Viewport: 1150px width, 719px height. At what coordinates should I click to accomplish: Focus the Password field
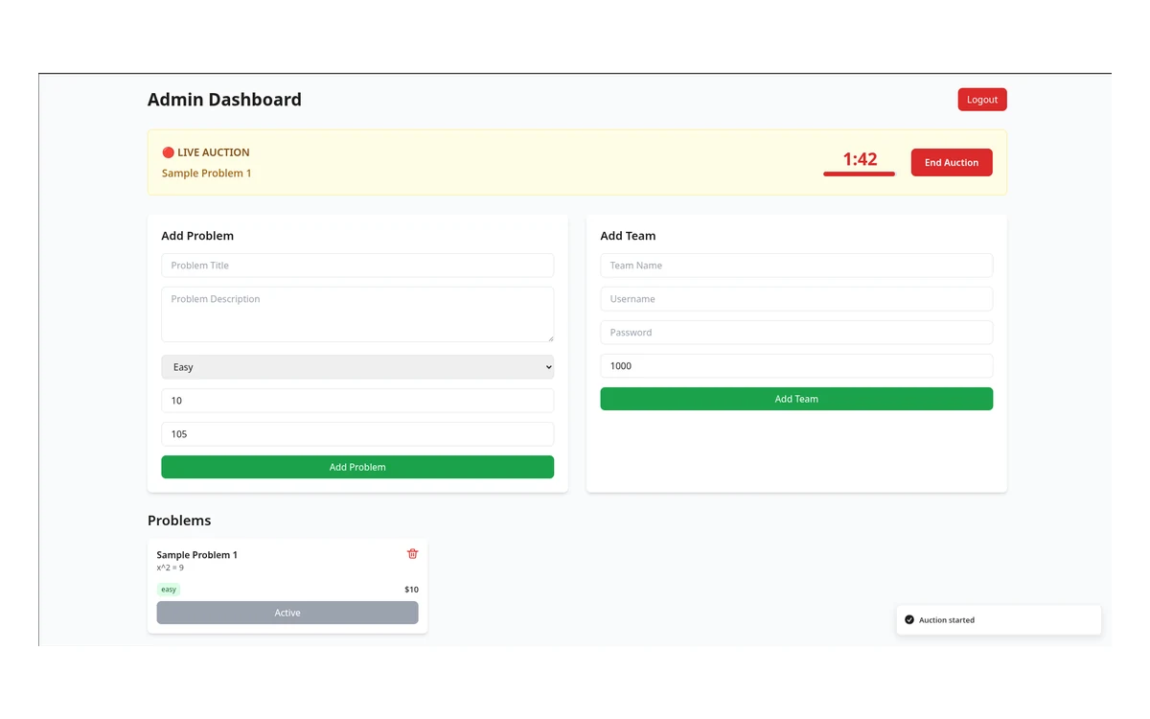click(x=796, y=333)
